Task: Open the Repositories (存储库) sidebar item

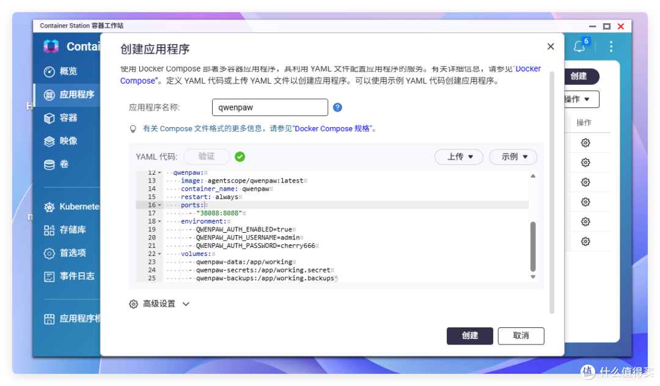Action: tap(65, 230)
